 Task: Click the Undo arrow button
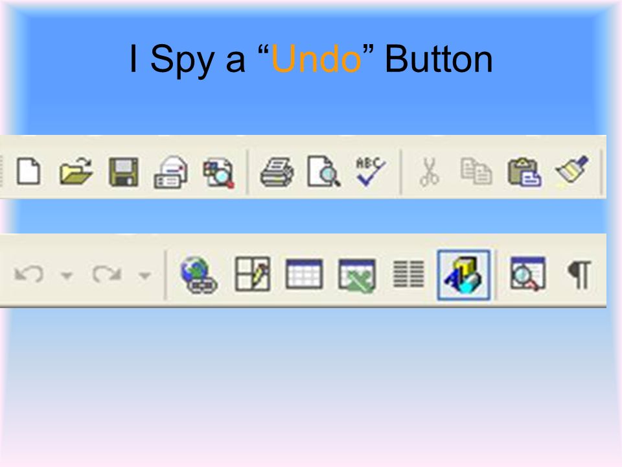pos(29,274)
